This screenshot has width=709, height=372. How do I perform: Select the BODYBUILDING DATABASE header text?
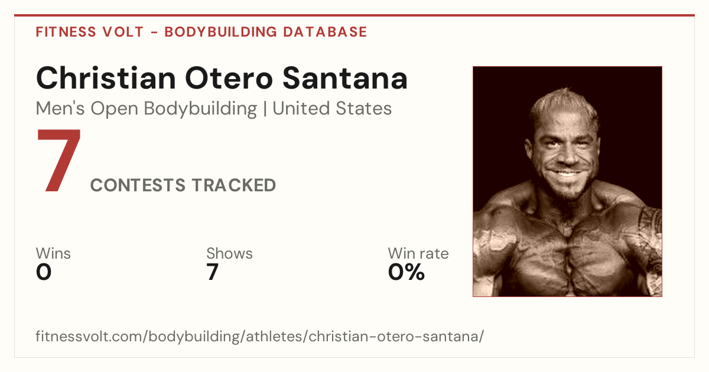266,32
